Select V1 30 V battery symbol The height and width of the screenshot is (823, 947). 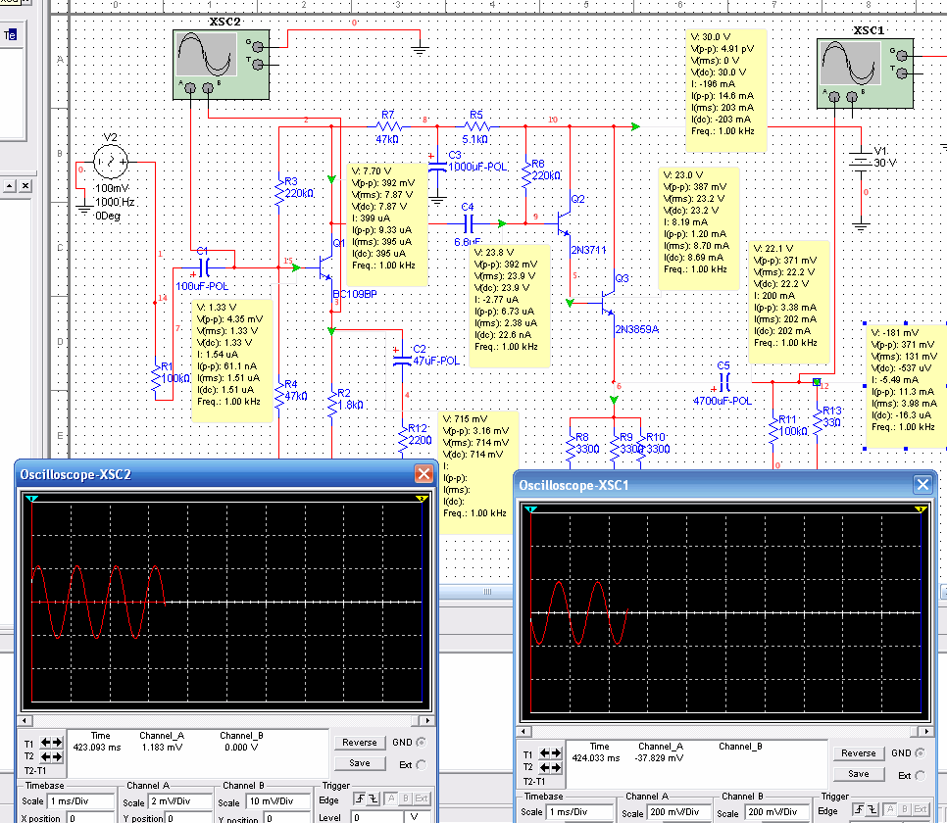coord(860,162)
